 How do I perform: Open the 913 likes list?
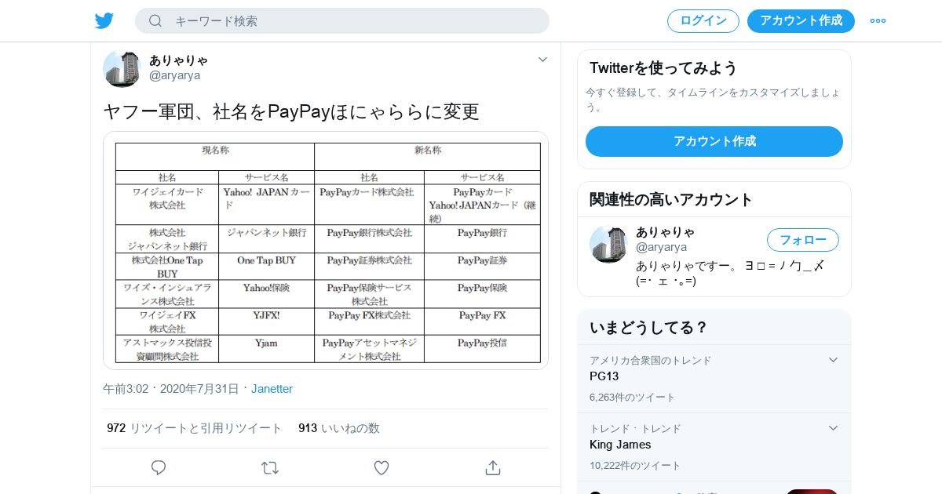point(338,428)
